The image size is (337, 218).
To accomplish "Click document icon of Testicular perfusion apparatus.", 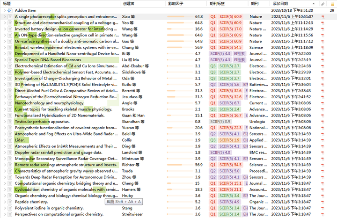I will click(x=10, y=122).
